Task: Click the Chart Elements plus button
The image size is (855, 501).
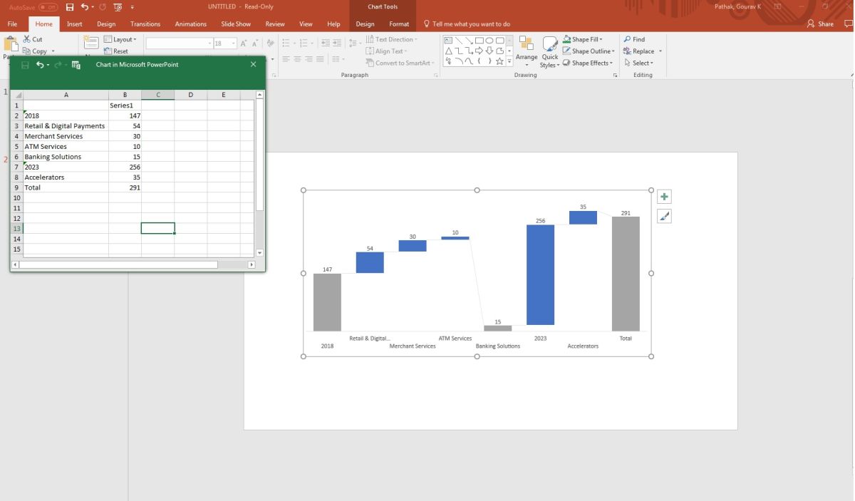Action: (x=664, y=197)
